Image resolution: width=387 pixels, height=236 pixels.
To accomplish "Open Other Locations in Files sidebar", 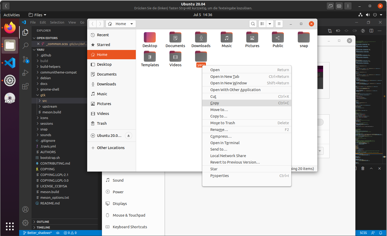I will coord(111,148).
